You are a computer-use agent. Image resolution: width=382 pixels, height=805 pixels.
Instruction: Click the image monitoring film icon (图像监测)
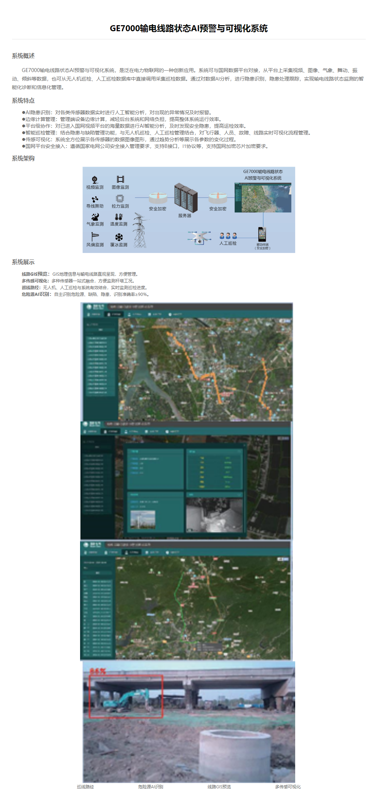click(x=120, y=180)
